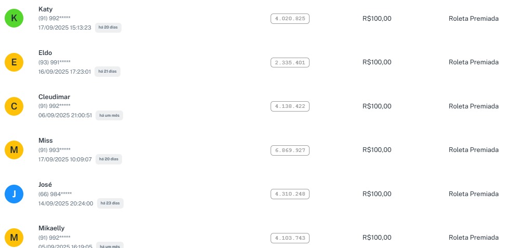
Task: Click Roleta Premiada in José's row
Action: point(473,194)
